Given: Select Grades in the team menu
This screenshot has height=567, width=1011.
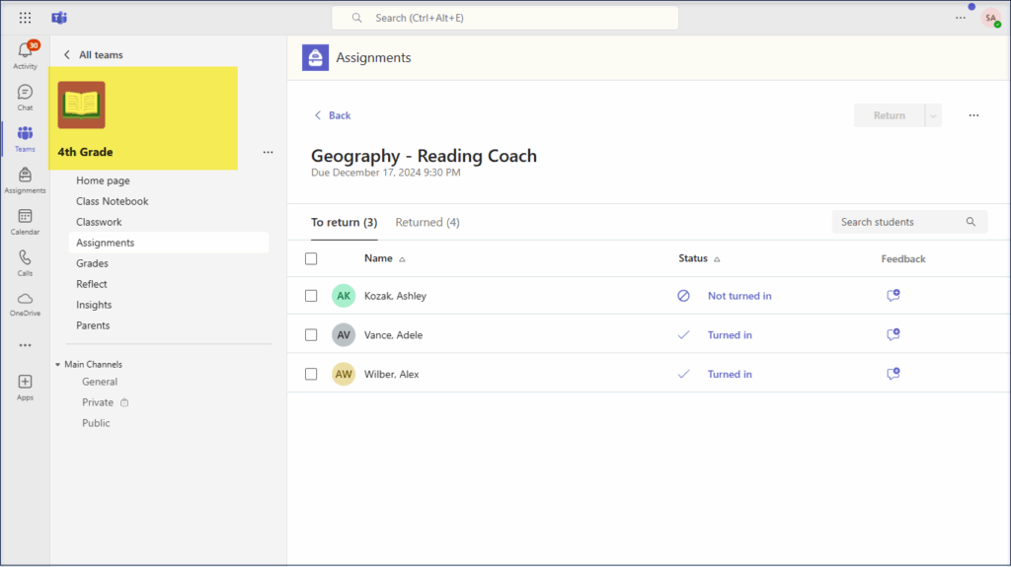Looking at the screenshot, I should [93, 263].
